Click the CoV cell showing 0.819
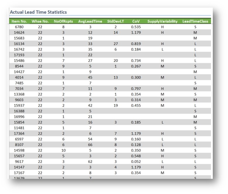The width and height of the screenshot is (228, 194). click(136, 44)
